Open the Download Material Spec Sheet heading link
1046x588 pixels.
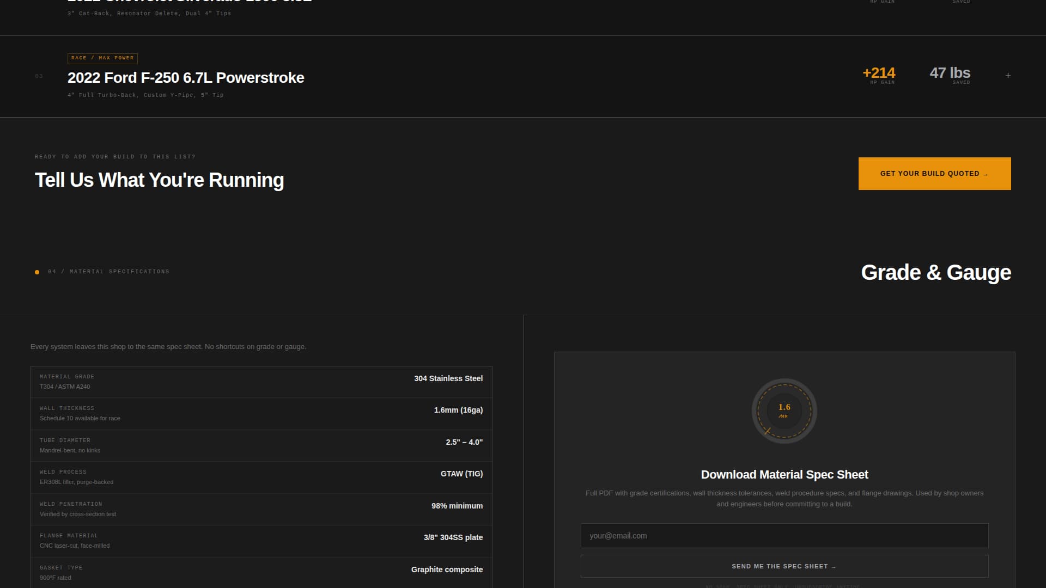click(x=784, y=474)
